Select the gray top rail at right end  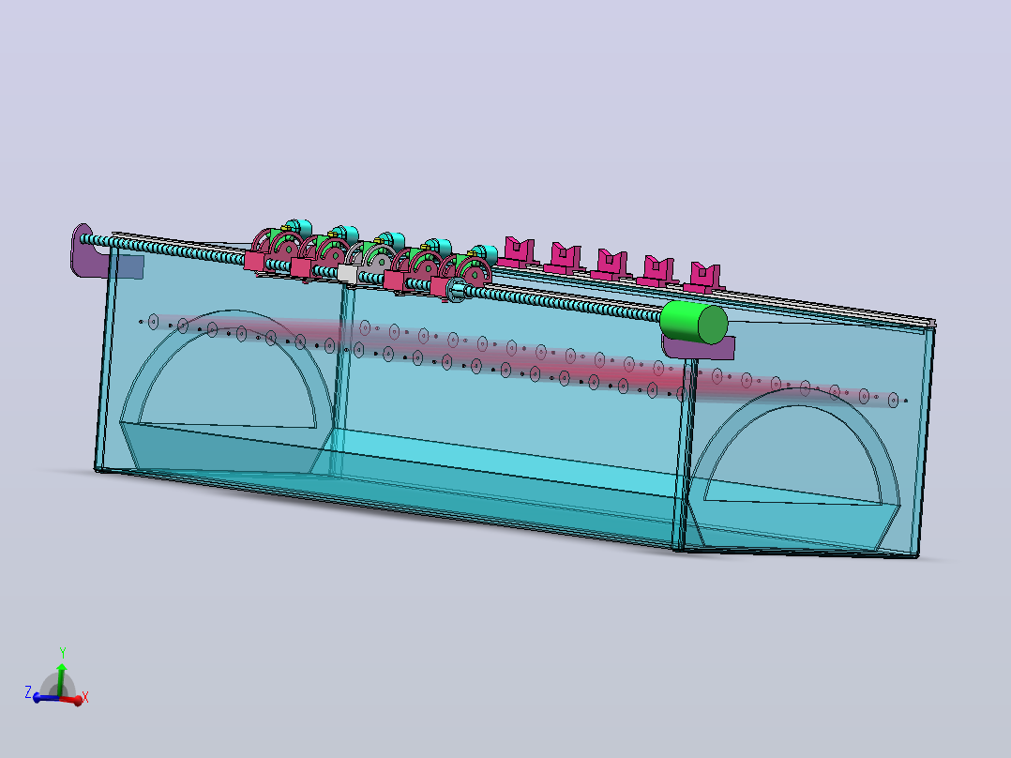point(838,309)
